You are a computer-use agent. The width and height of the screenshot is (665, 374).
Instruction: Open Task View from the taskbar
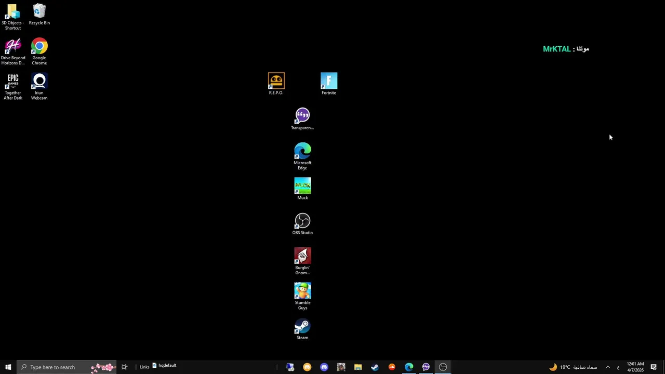(x=125, y=367)
